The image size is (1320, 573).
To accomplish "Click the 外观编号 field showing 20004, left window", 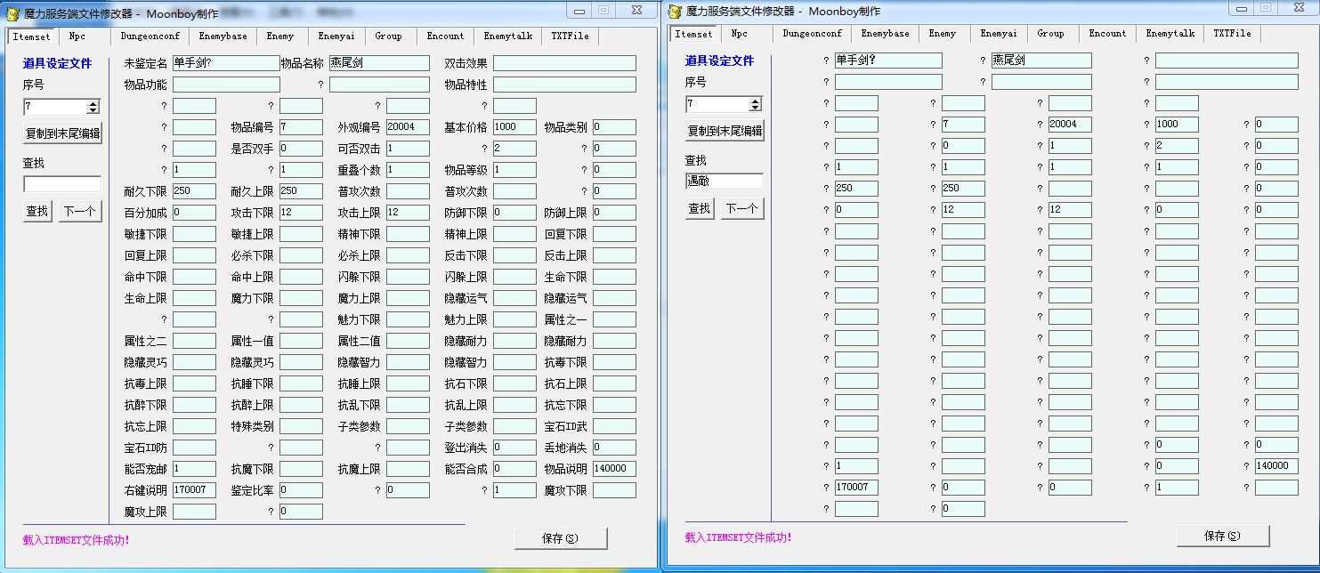I will tap(408, 127).
